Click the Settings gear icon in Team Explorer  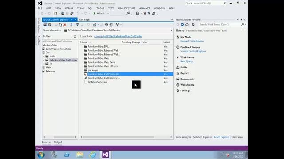(178, 91)
